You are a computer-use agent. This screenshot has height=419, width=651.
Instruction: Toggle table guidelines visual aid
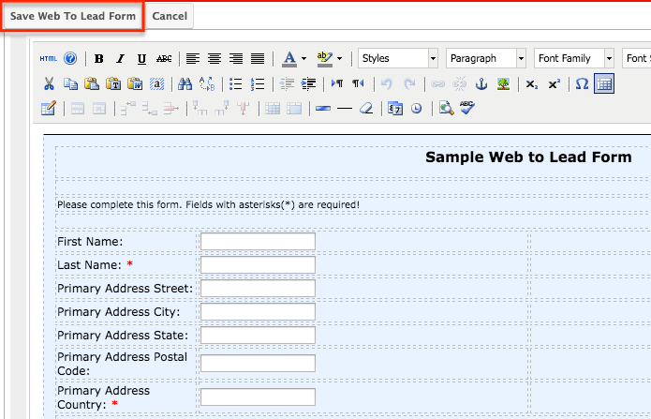point(604,84)
